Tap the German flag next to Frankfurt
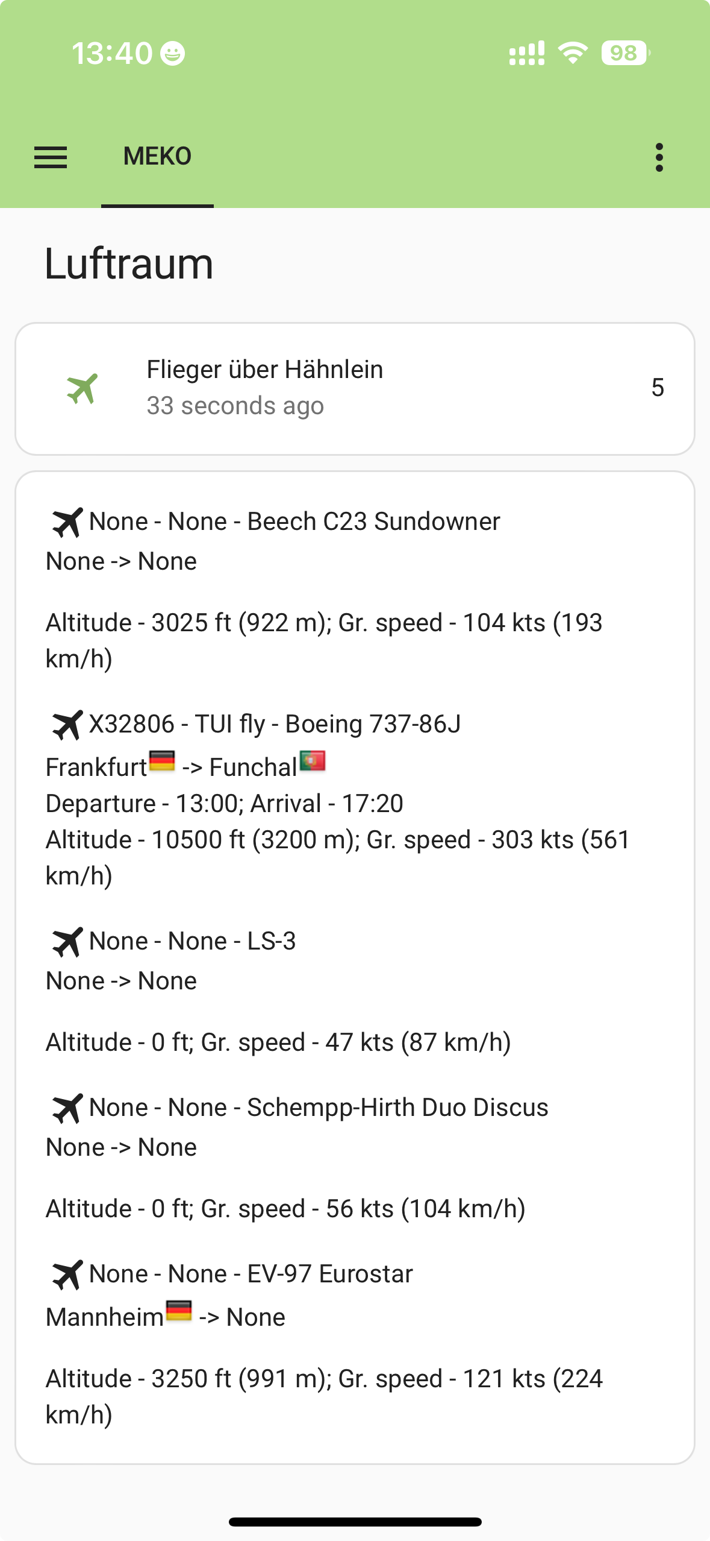Viewport: 710px width, 1541px height. click(x=162, y=761)
